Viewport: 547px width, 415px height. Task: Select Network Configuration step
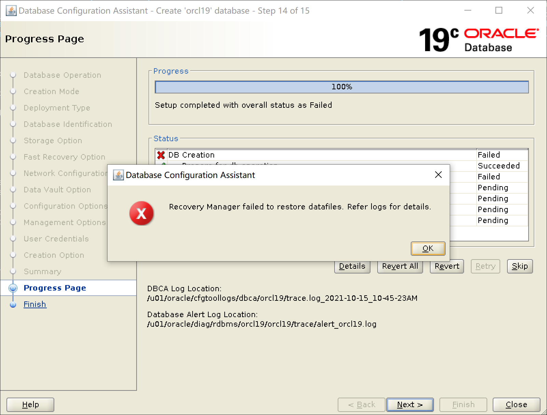point(66,173)
